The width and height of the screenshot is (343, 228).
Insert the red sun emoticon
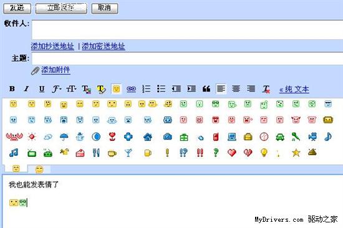32,137
